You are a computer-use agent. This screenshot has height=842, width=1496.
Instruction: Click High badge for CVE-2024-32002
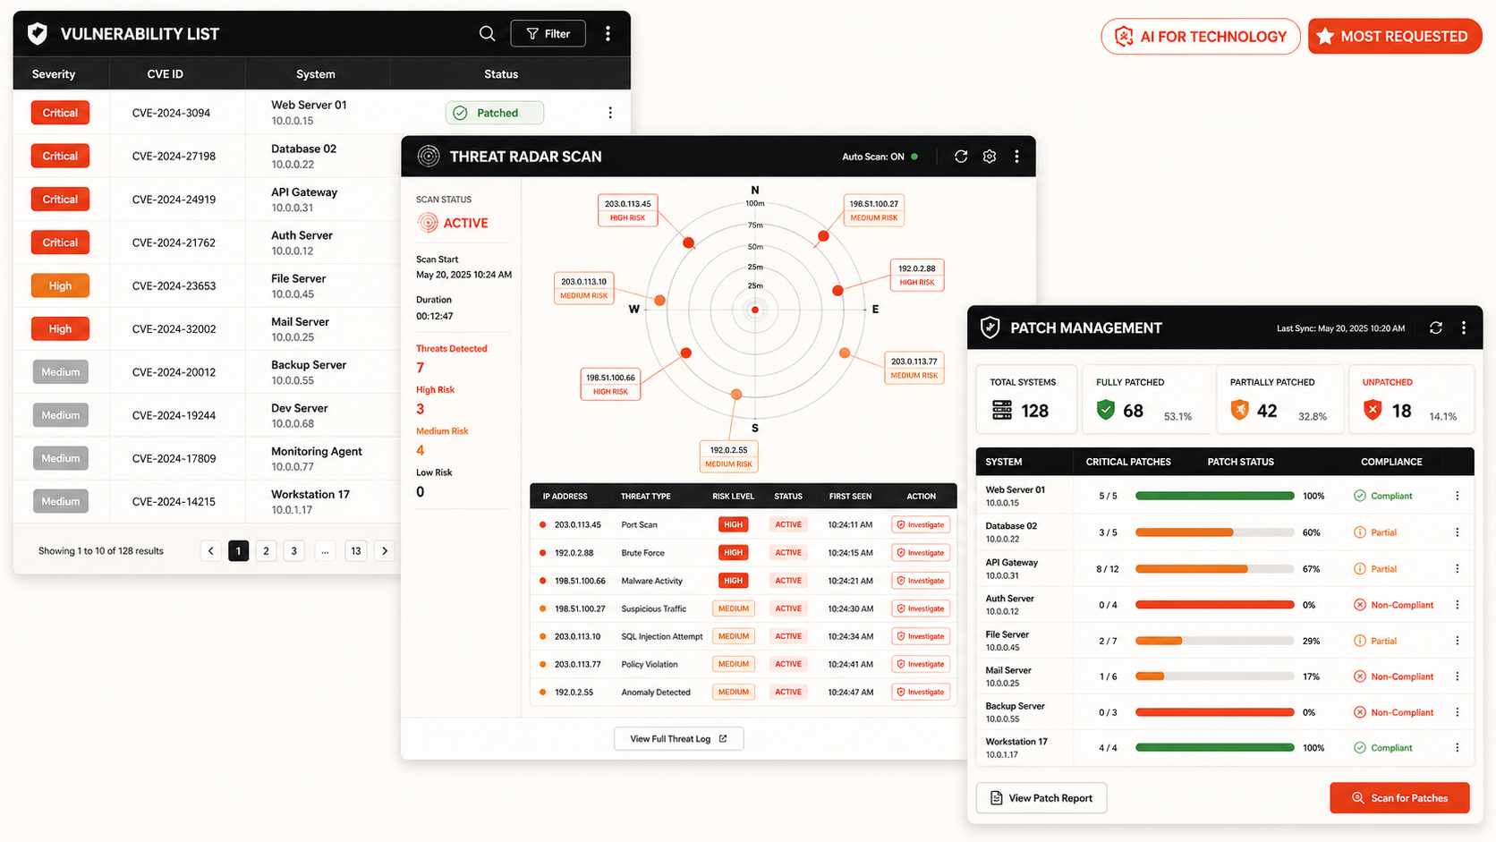(60, 329)
